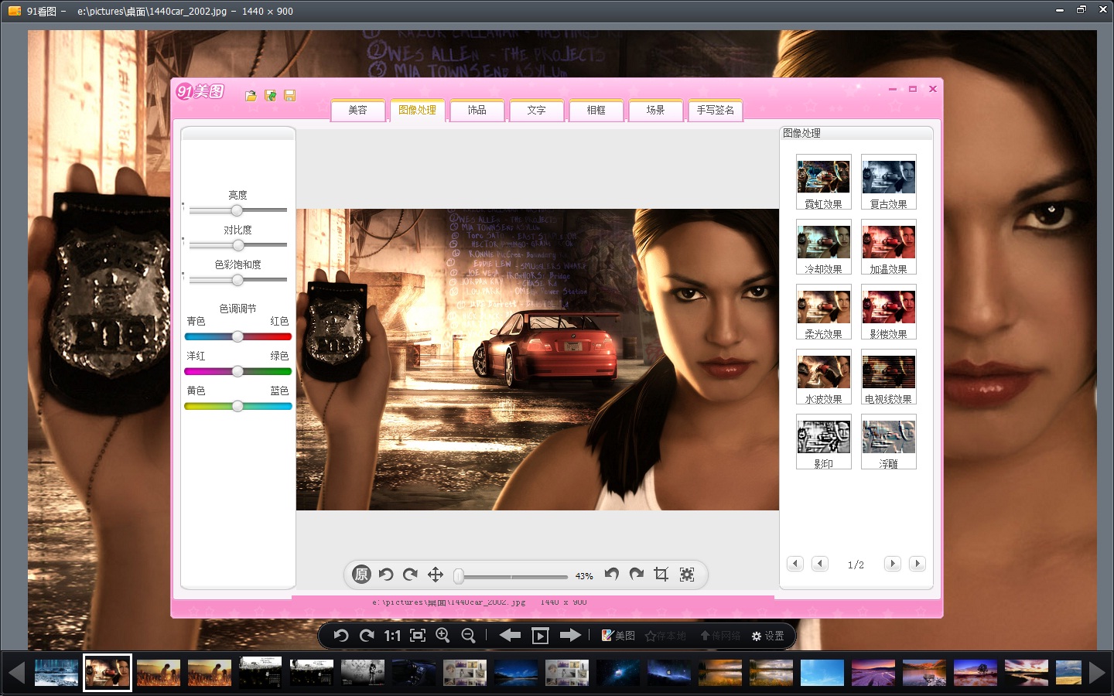Viewport: 1114px width, 696px height.
Task: Show image at 1:1 actual size
Action: (392, 636)
